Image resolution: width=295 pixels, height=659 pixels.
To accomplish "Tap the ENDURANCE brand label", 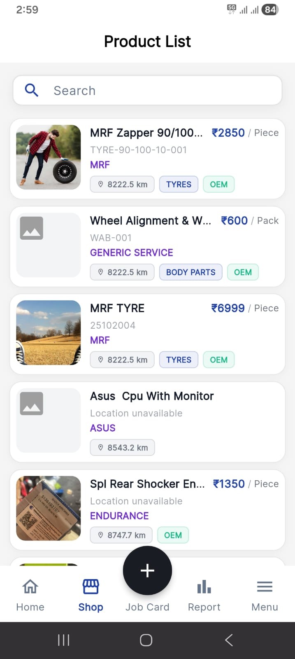I will [x=119, y=516].
